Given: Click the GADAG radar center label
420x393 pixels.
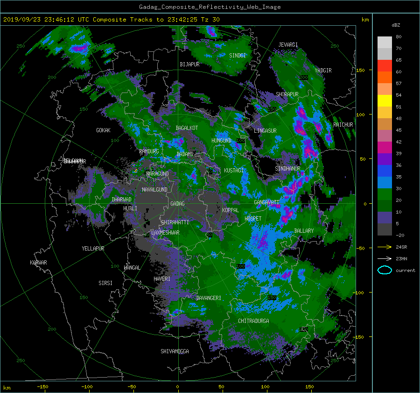Looking at the screenshot, I should 177,204.
